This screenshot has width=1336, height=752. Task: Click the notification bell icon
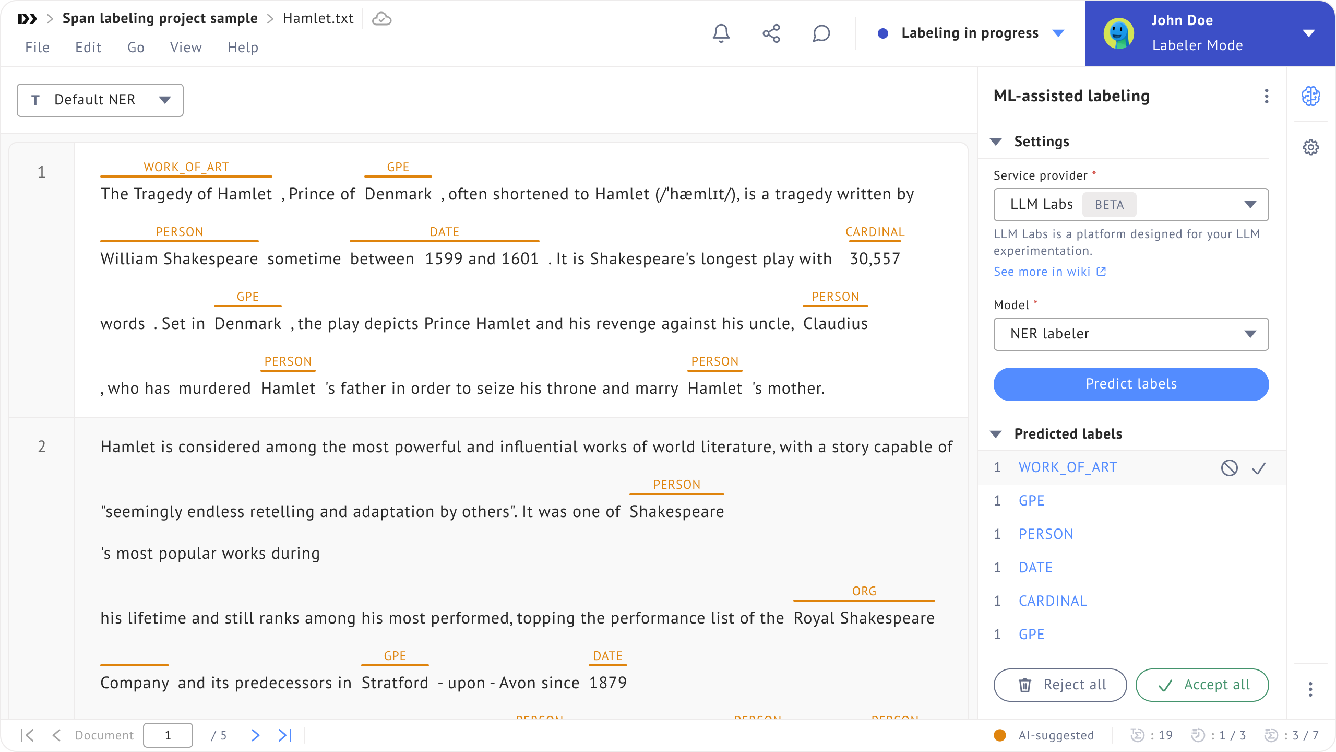721,33
